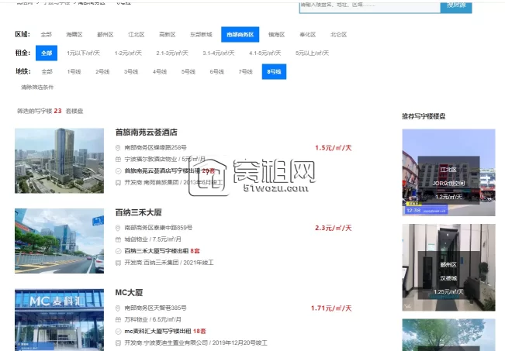Viewport: 505px width, 351px height.
Task: Filter by 北仑区 district
Action: coord(338,34)
